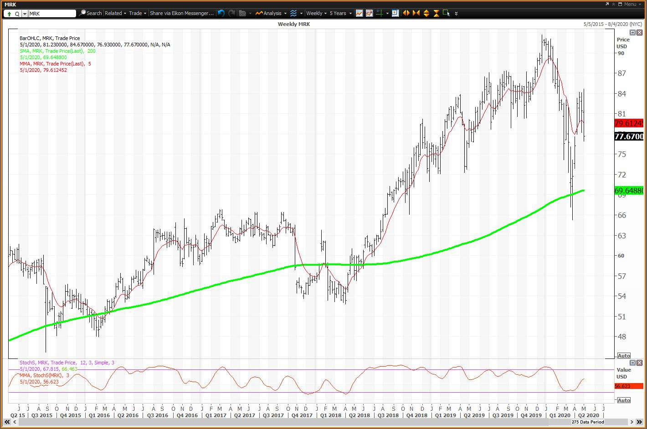Viewport: 647px width, 429px height.
Task: Click the orange vertical compress hourglass icon
Action: point(436,13)
